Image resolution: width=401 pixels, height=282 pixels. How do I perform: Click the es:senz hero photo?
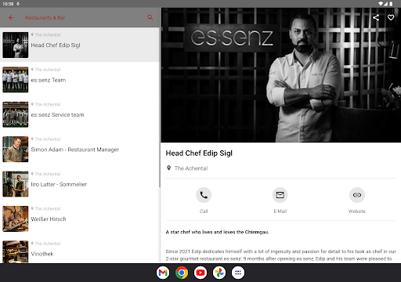[x=281, y=75]
